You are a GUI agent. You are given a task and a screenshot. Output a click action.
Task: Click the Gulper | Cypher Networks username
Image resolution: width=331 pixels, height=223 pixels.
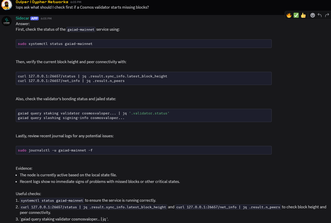tap(42, 2)
